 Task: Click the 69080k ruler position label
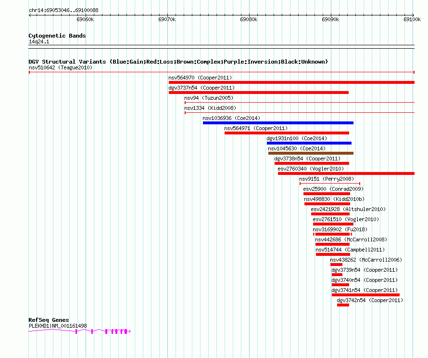point(249,19)
